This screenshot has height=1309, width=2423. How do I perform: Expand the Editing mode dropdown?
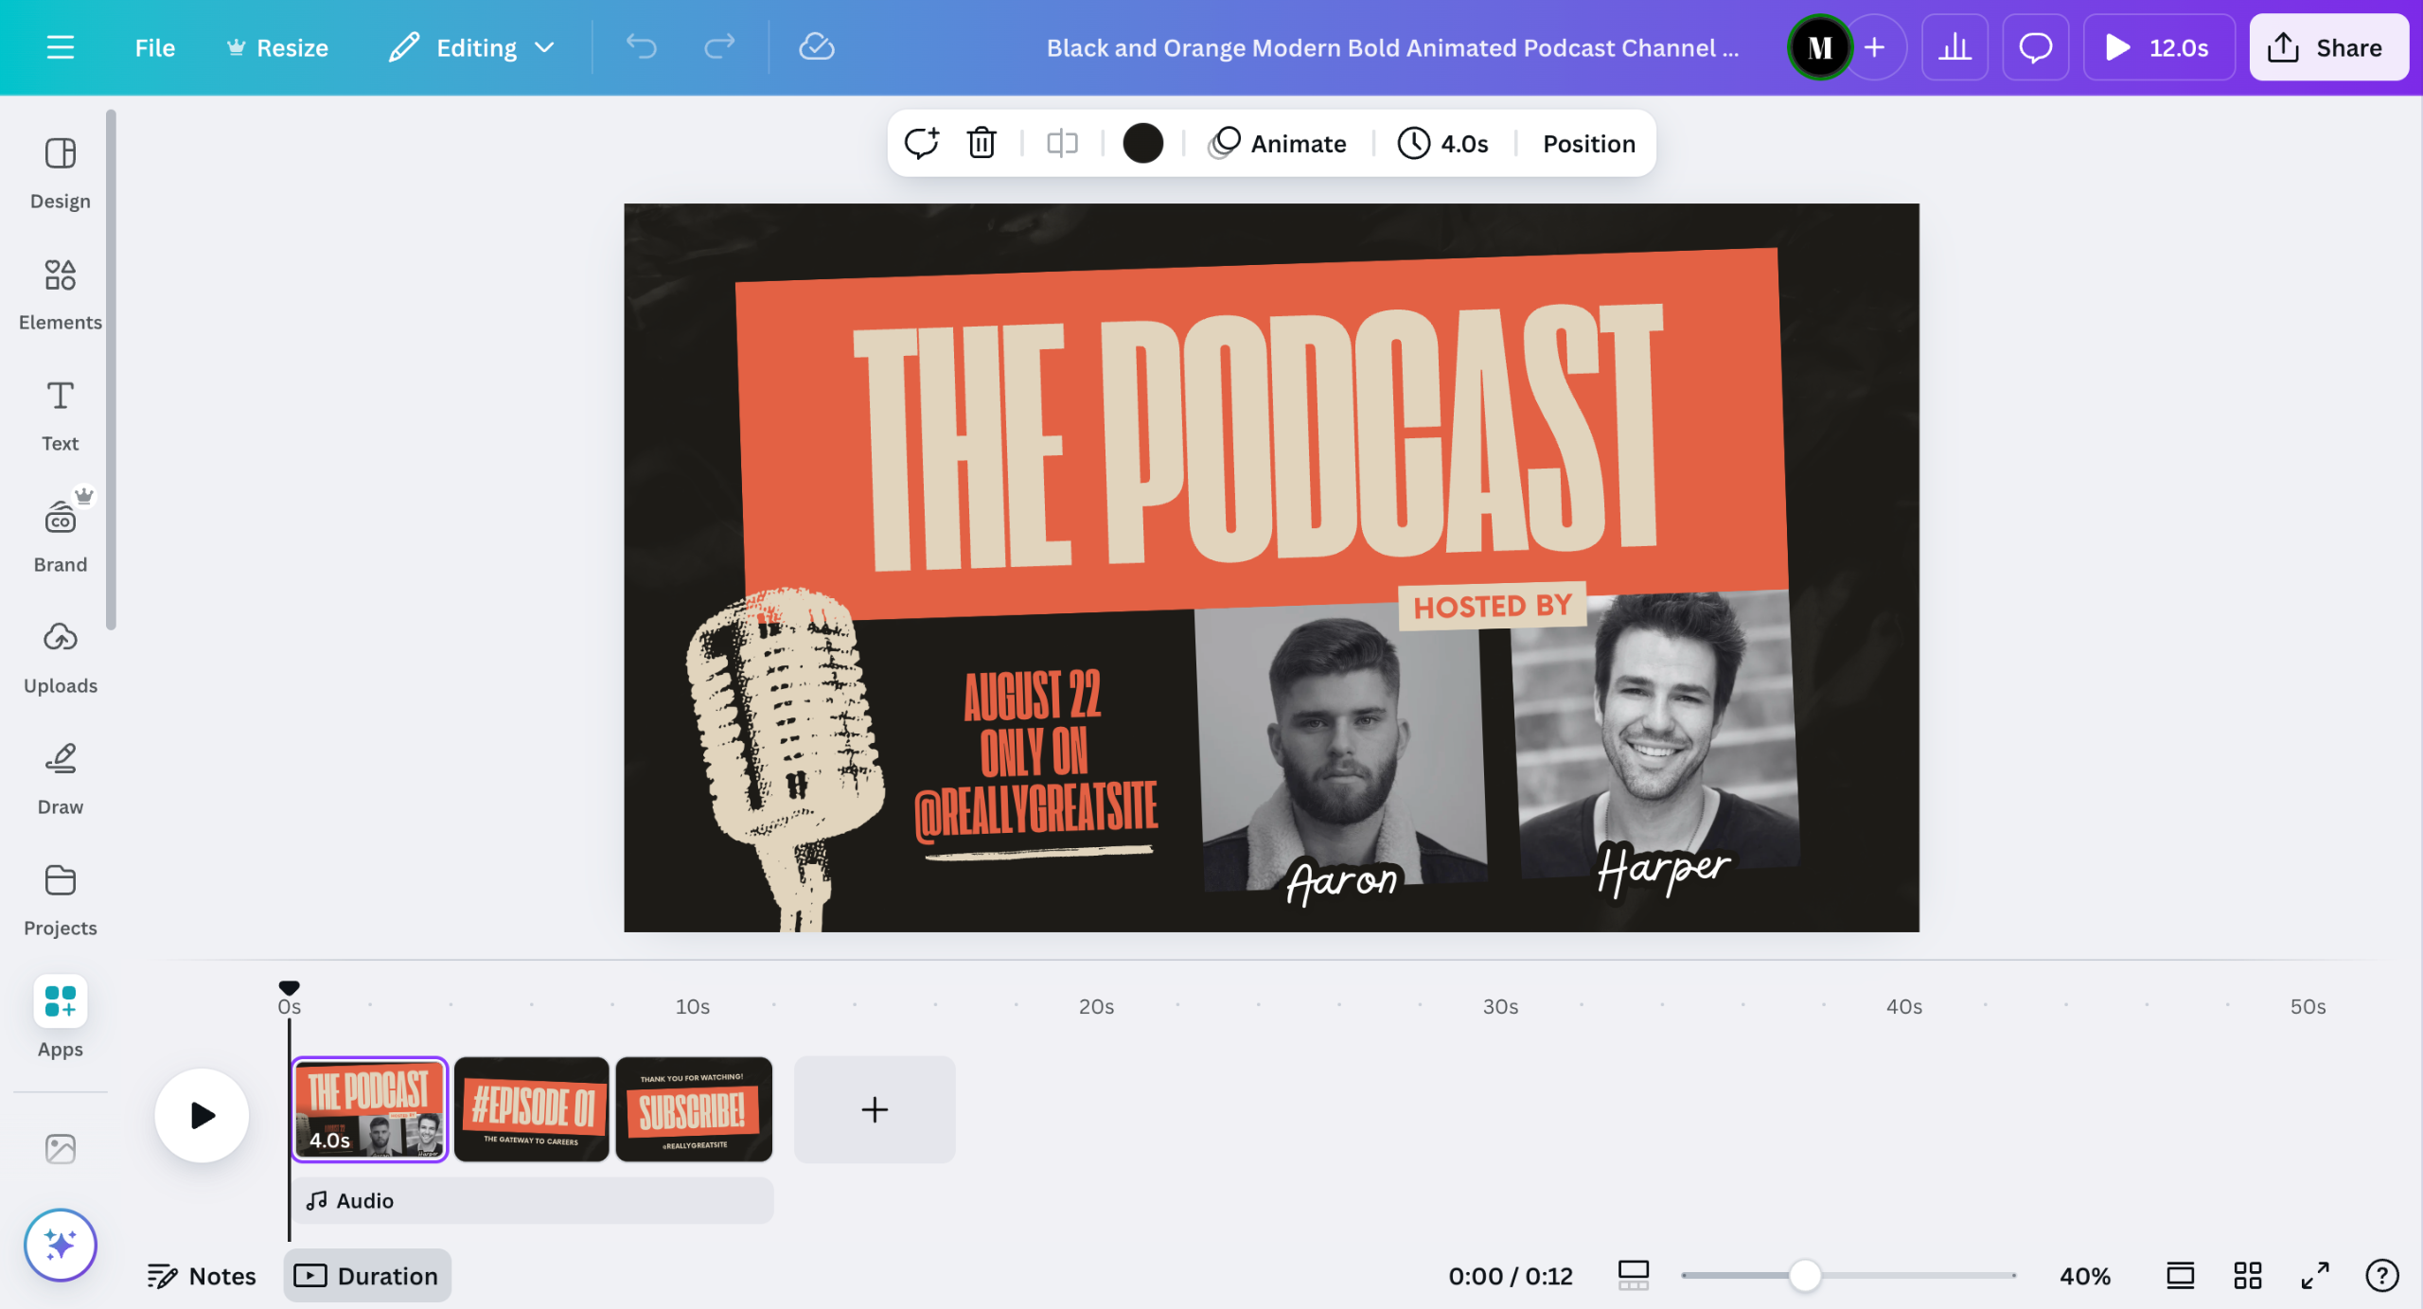point(471,47)
